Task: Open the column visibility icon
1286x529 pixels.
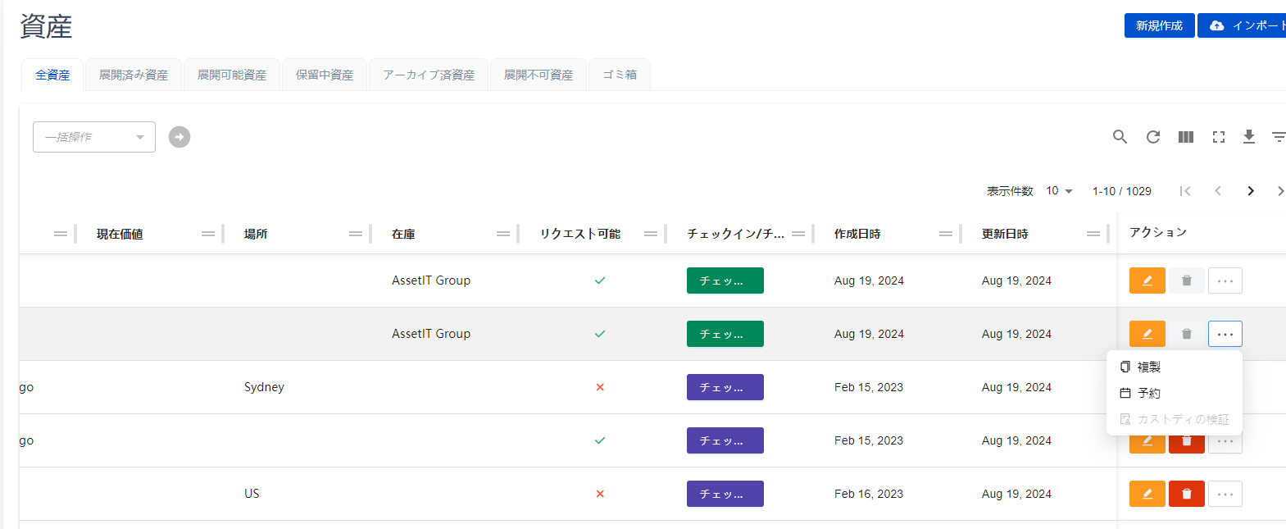Action: (x=1186, y=137)
